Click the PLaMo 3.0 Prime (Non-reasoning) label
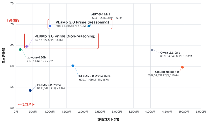Viewport: 208px width, 124px height. [x=65, y=36]
